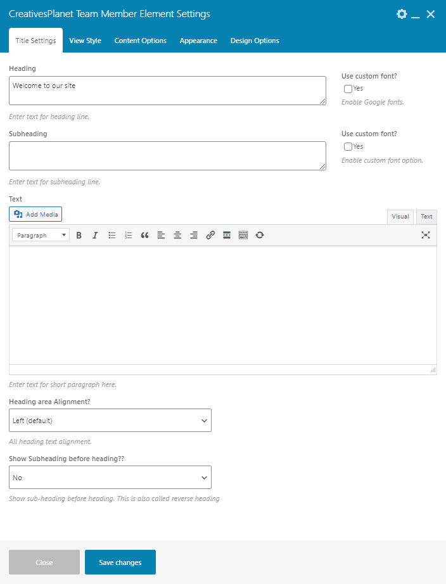446x584 pixels.
Task: Switch editor to Text mode tab
Action: [426, 217]
